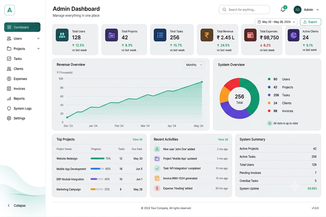The image size is (326, 217).
Task: Click the Invoices document icon in the sidebar
Action: [x=9, y=89]
